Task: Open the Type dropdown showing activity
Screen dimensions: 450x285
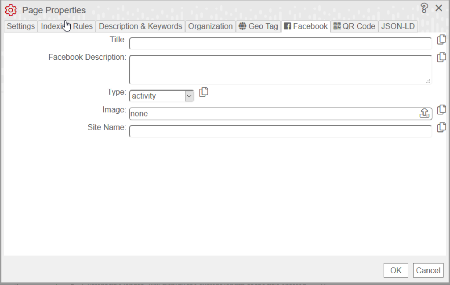Action: (x=162, y=96)
